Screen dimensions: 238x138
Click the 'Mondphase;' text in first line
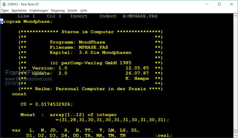[38, 22]
